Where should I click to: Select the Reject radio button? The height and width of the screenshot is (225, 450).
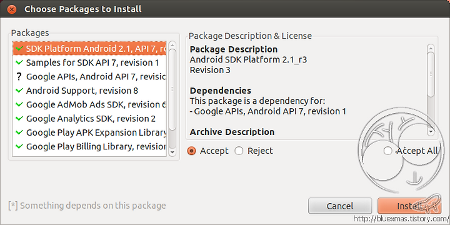coord(239,151)
